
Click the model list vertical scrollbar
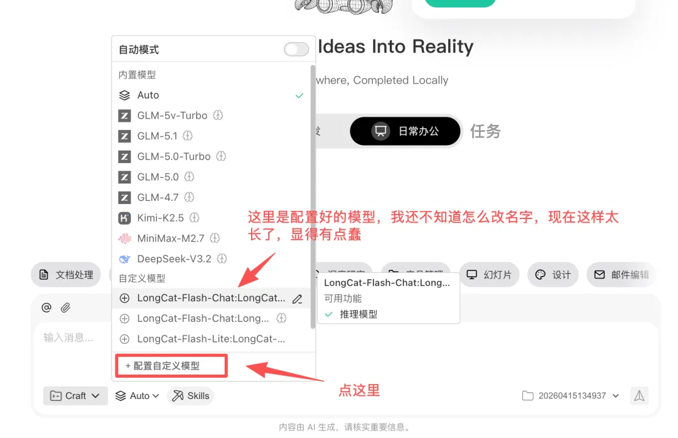tap(313, 197)
